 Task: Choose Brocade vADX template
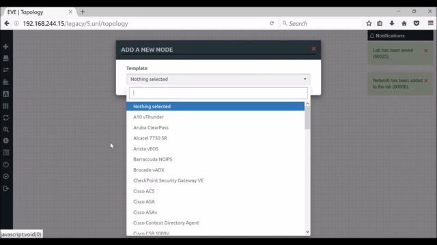(x=215, y=169)
